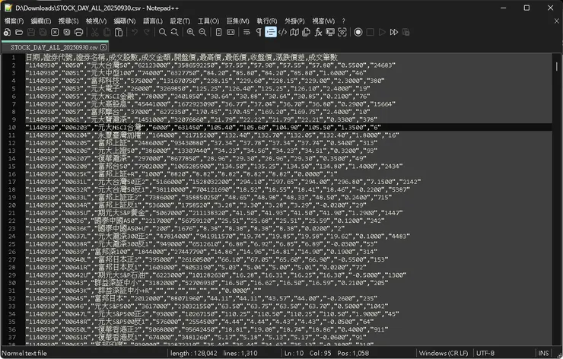Screen dimensions: 563x359
Task: Click the highlighted row with 006203
Action: tap(288, 128)
